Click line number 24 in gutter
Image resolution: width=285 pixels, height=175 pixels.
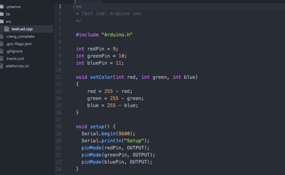click(x=58, y=169)
